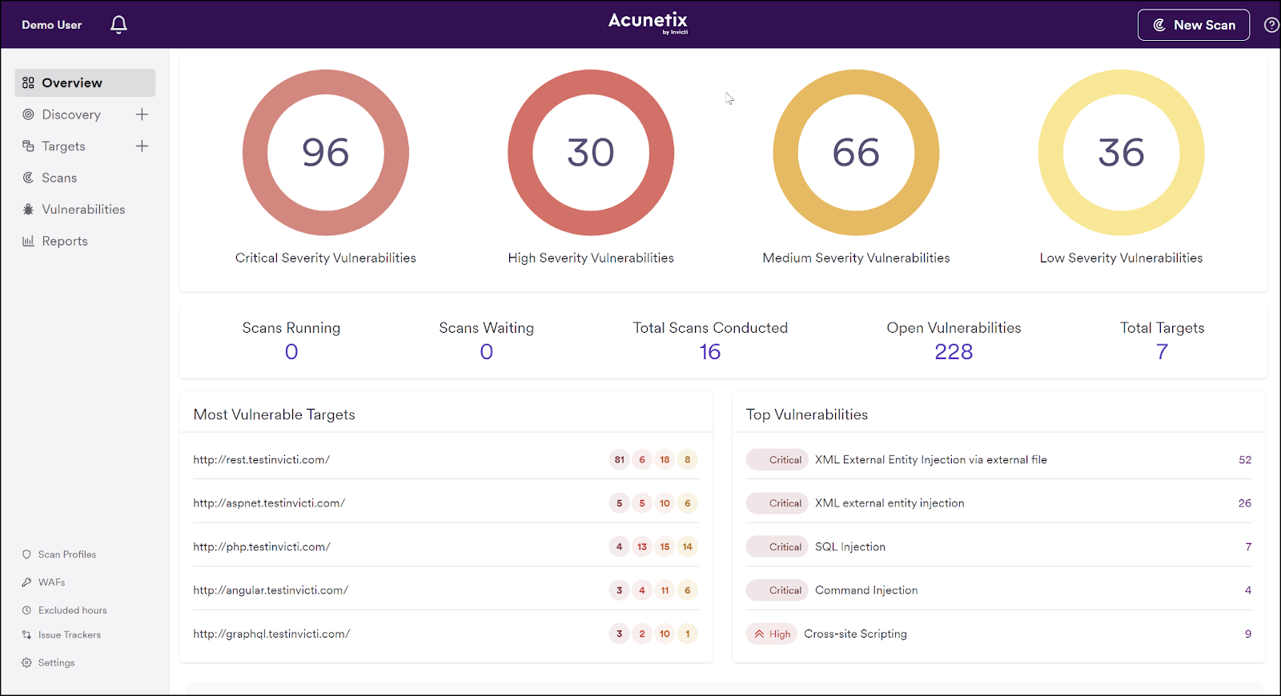Open SQL Injection vulnerability row
Viewport: 1281px width, 696px height.
pyautogui.click(x=998, y=547)
